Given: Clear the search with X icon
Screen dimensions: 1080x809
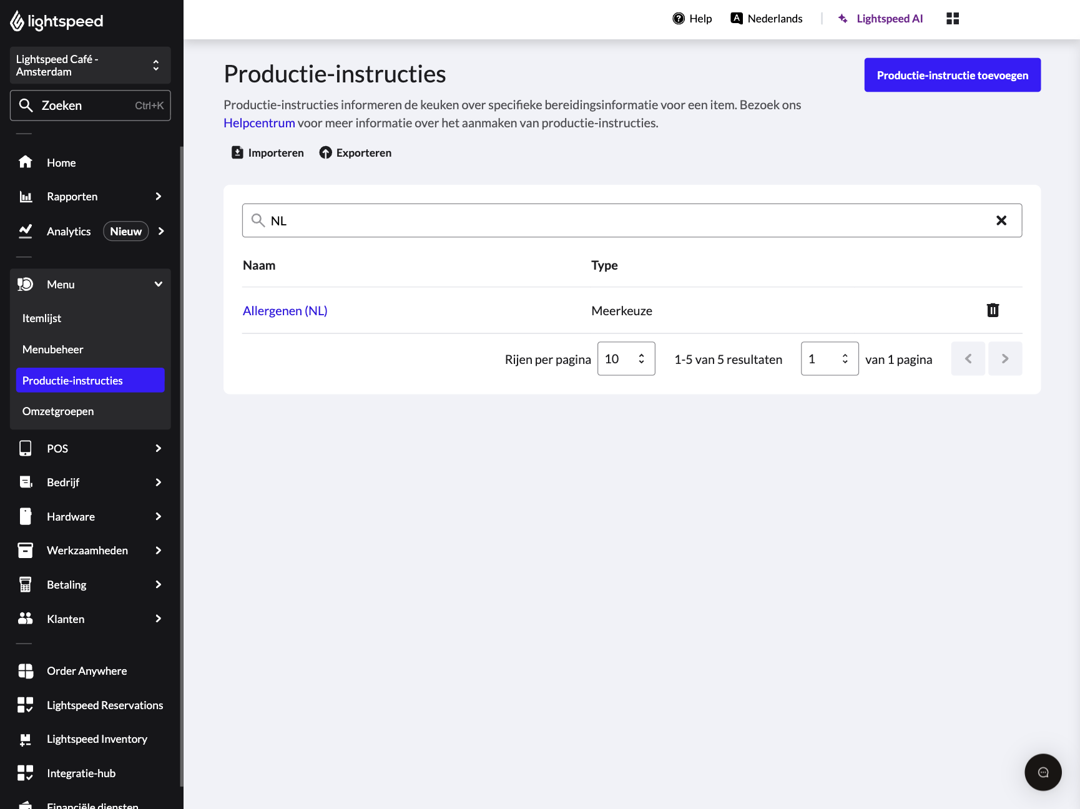Looking at the screenshot, I should tap(1001, 220).
